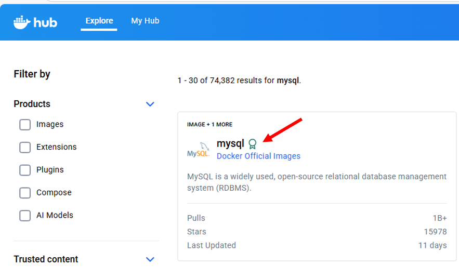Tick the Compose filter checkbox

point(25,193)
